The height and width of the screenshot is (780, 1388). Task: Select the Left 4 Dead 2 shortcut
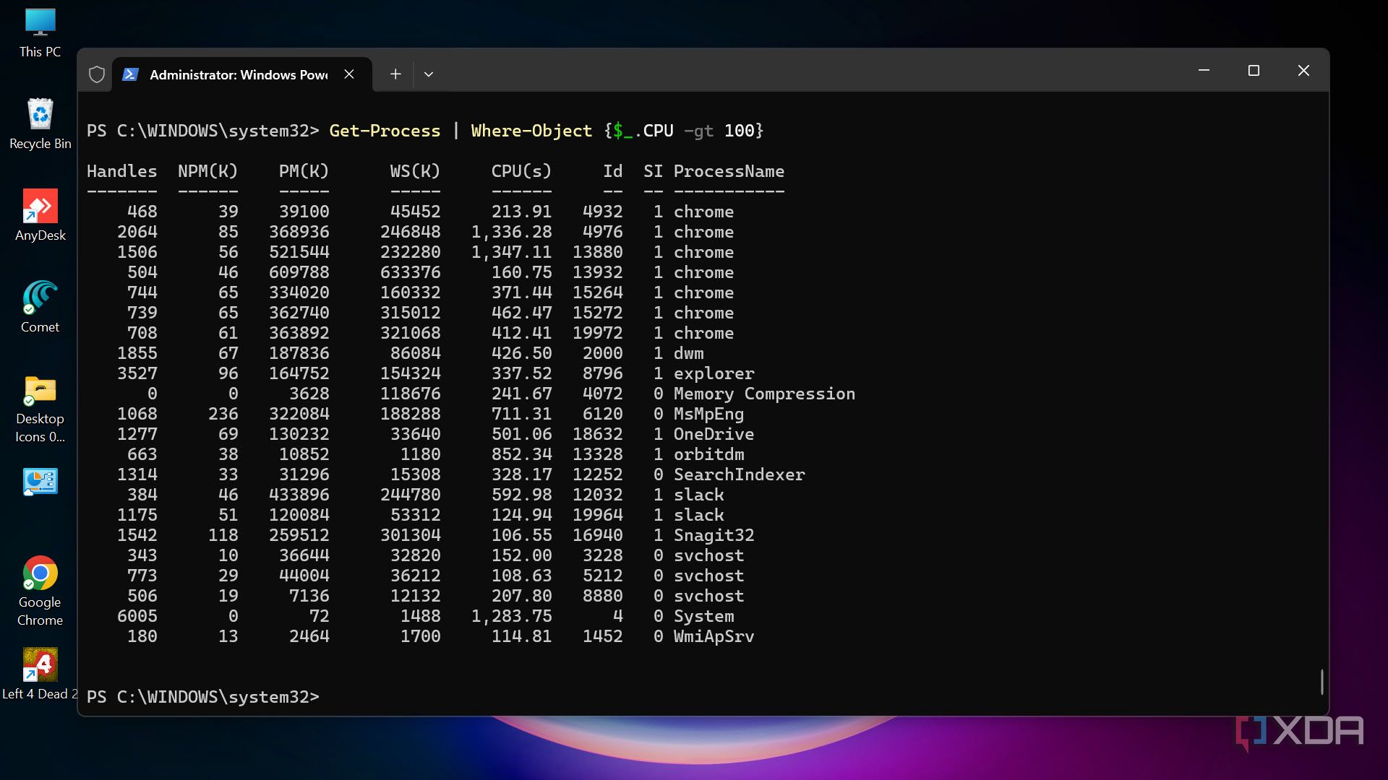point(40,674)
